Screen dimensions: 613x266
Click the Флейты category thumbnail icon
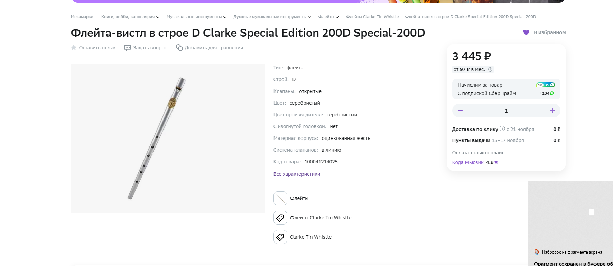[x=280, y=198]
